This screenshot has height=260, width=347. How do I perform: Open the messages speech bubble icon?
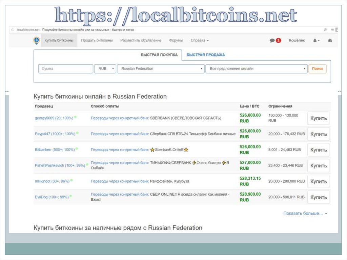pyautogui.click(x=272, y=41)
